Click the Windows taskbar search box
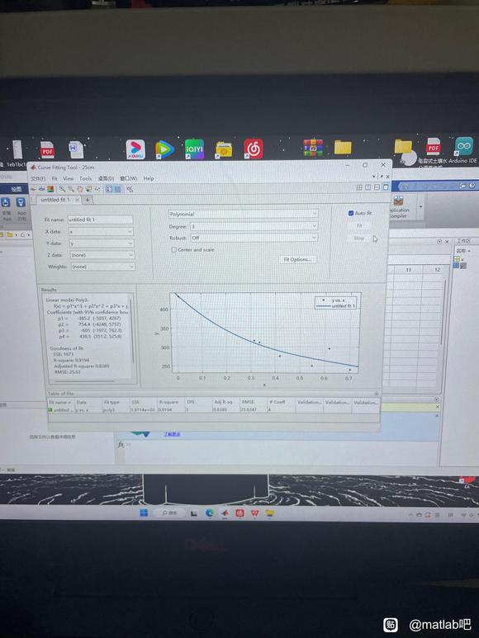 point(170,513)
